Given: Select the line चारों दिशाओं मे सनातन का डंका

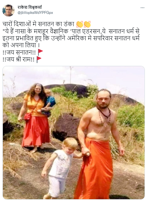Looking at the screenshot, I should point(38,24).
